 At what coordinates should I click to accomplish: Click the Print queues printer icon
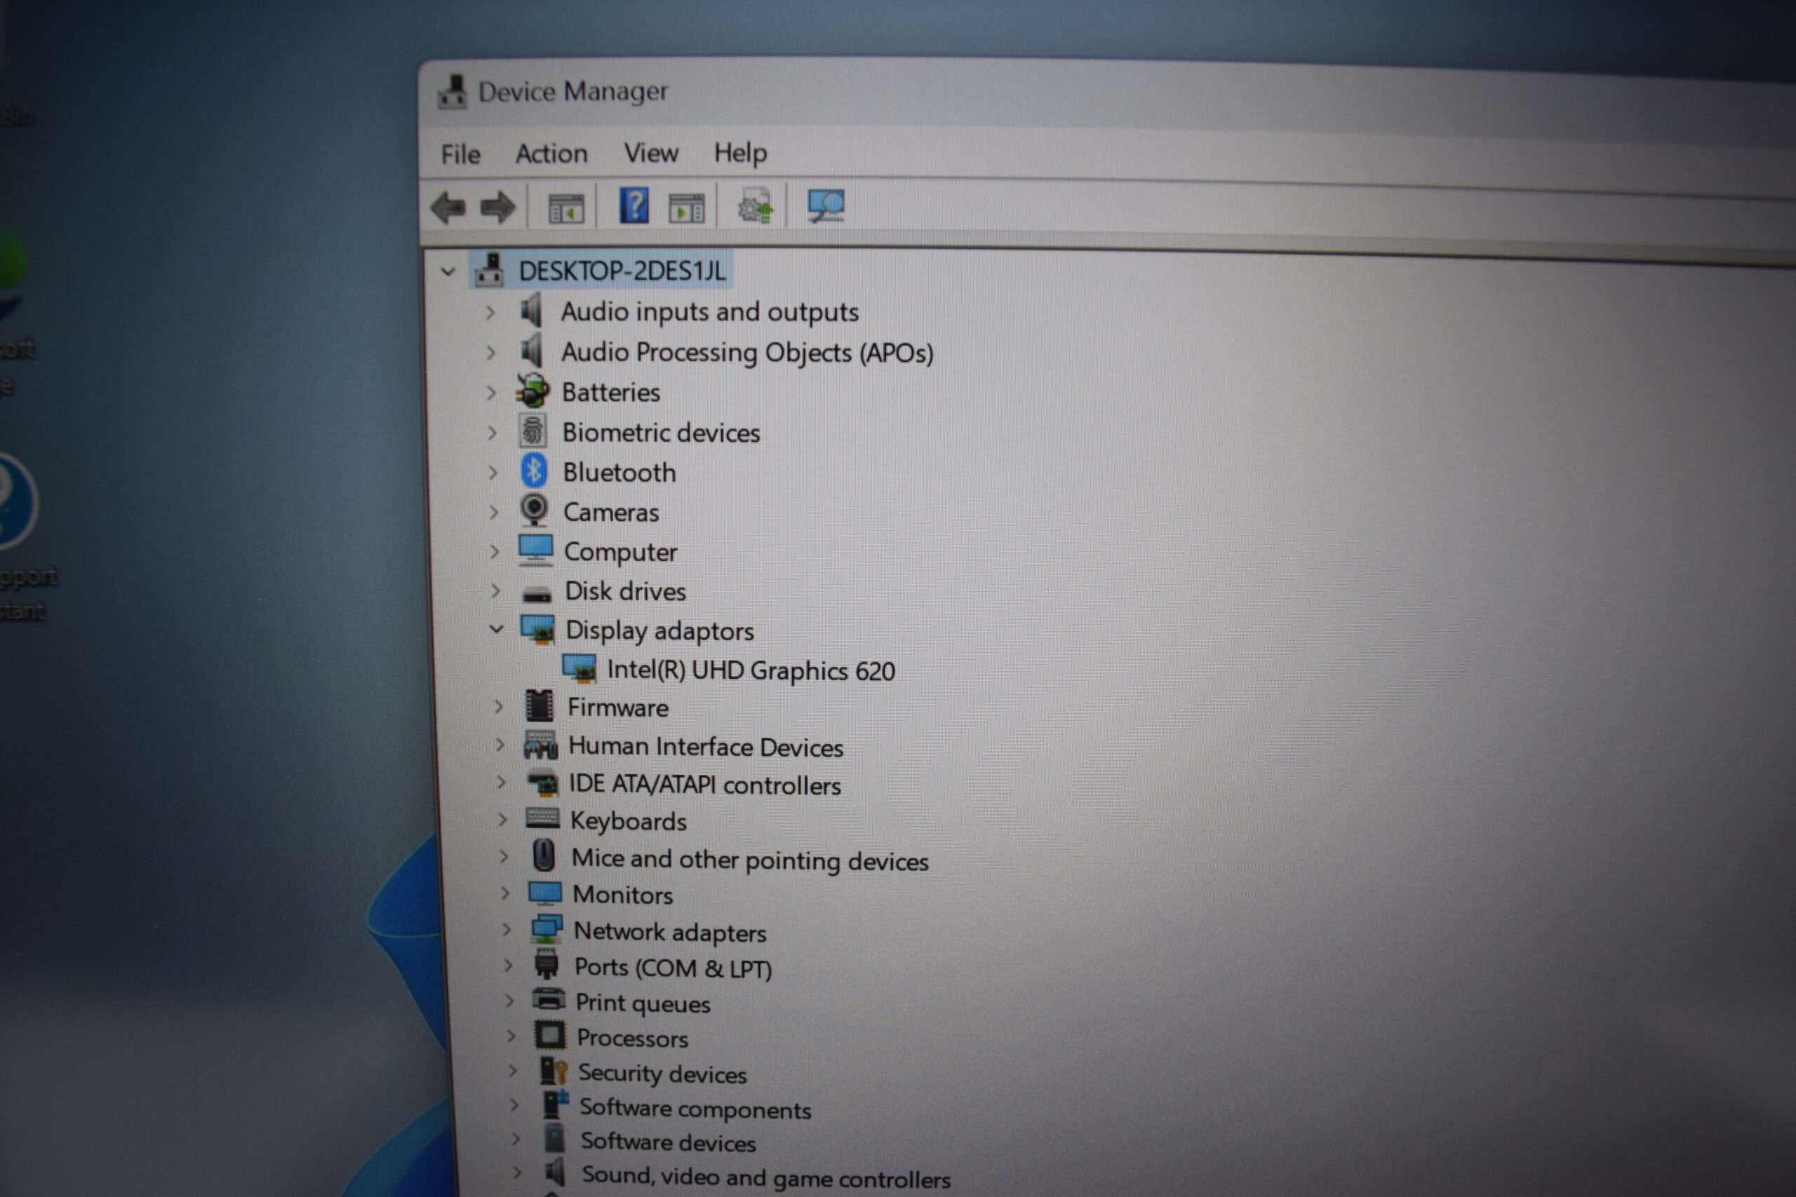[x=548, y=999]
